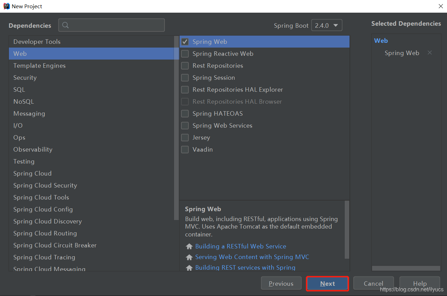Choose Spring Cloud Tools category

click(92, 197)
